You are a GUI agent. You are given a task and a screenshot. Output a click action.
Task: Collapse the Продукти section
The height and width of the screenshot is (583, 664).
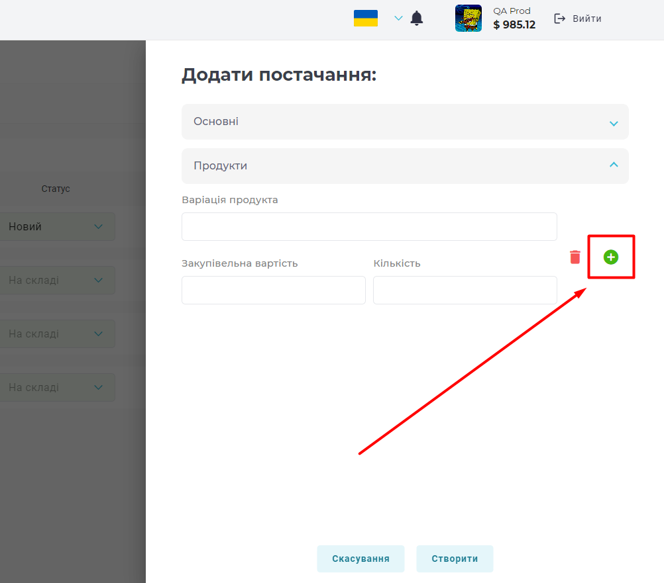point(405,165)
